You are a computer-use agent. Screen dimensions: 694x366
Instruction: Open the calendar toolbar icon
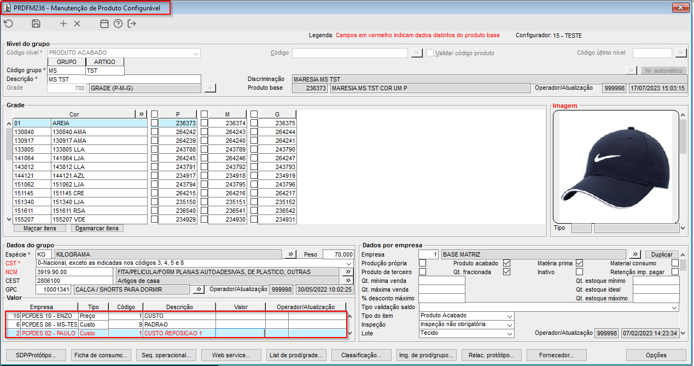click(104, 24)
